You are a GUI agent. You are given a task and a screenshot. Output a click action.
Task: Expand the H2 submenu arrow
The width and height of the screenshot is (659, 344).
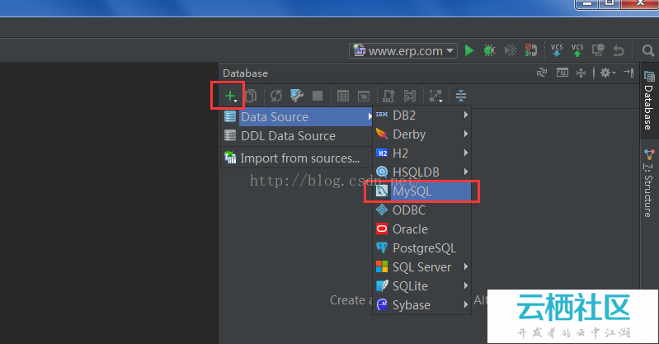(466, 153)
